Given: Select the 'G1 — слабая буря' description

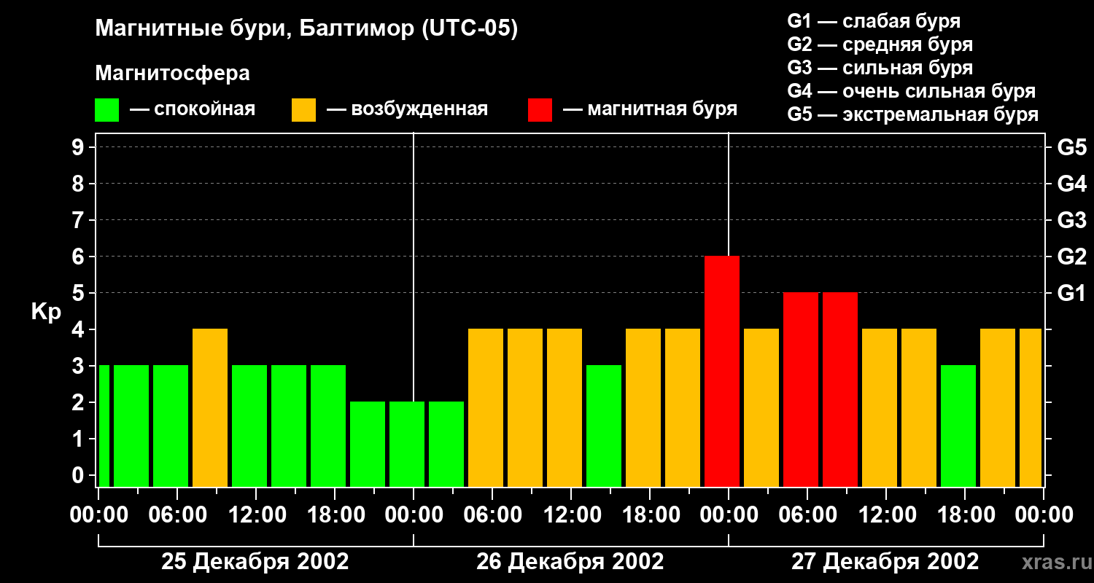Looking at the screenshot, I should pyautogui.click(x=874, y=21).
